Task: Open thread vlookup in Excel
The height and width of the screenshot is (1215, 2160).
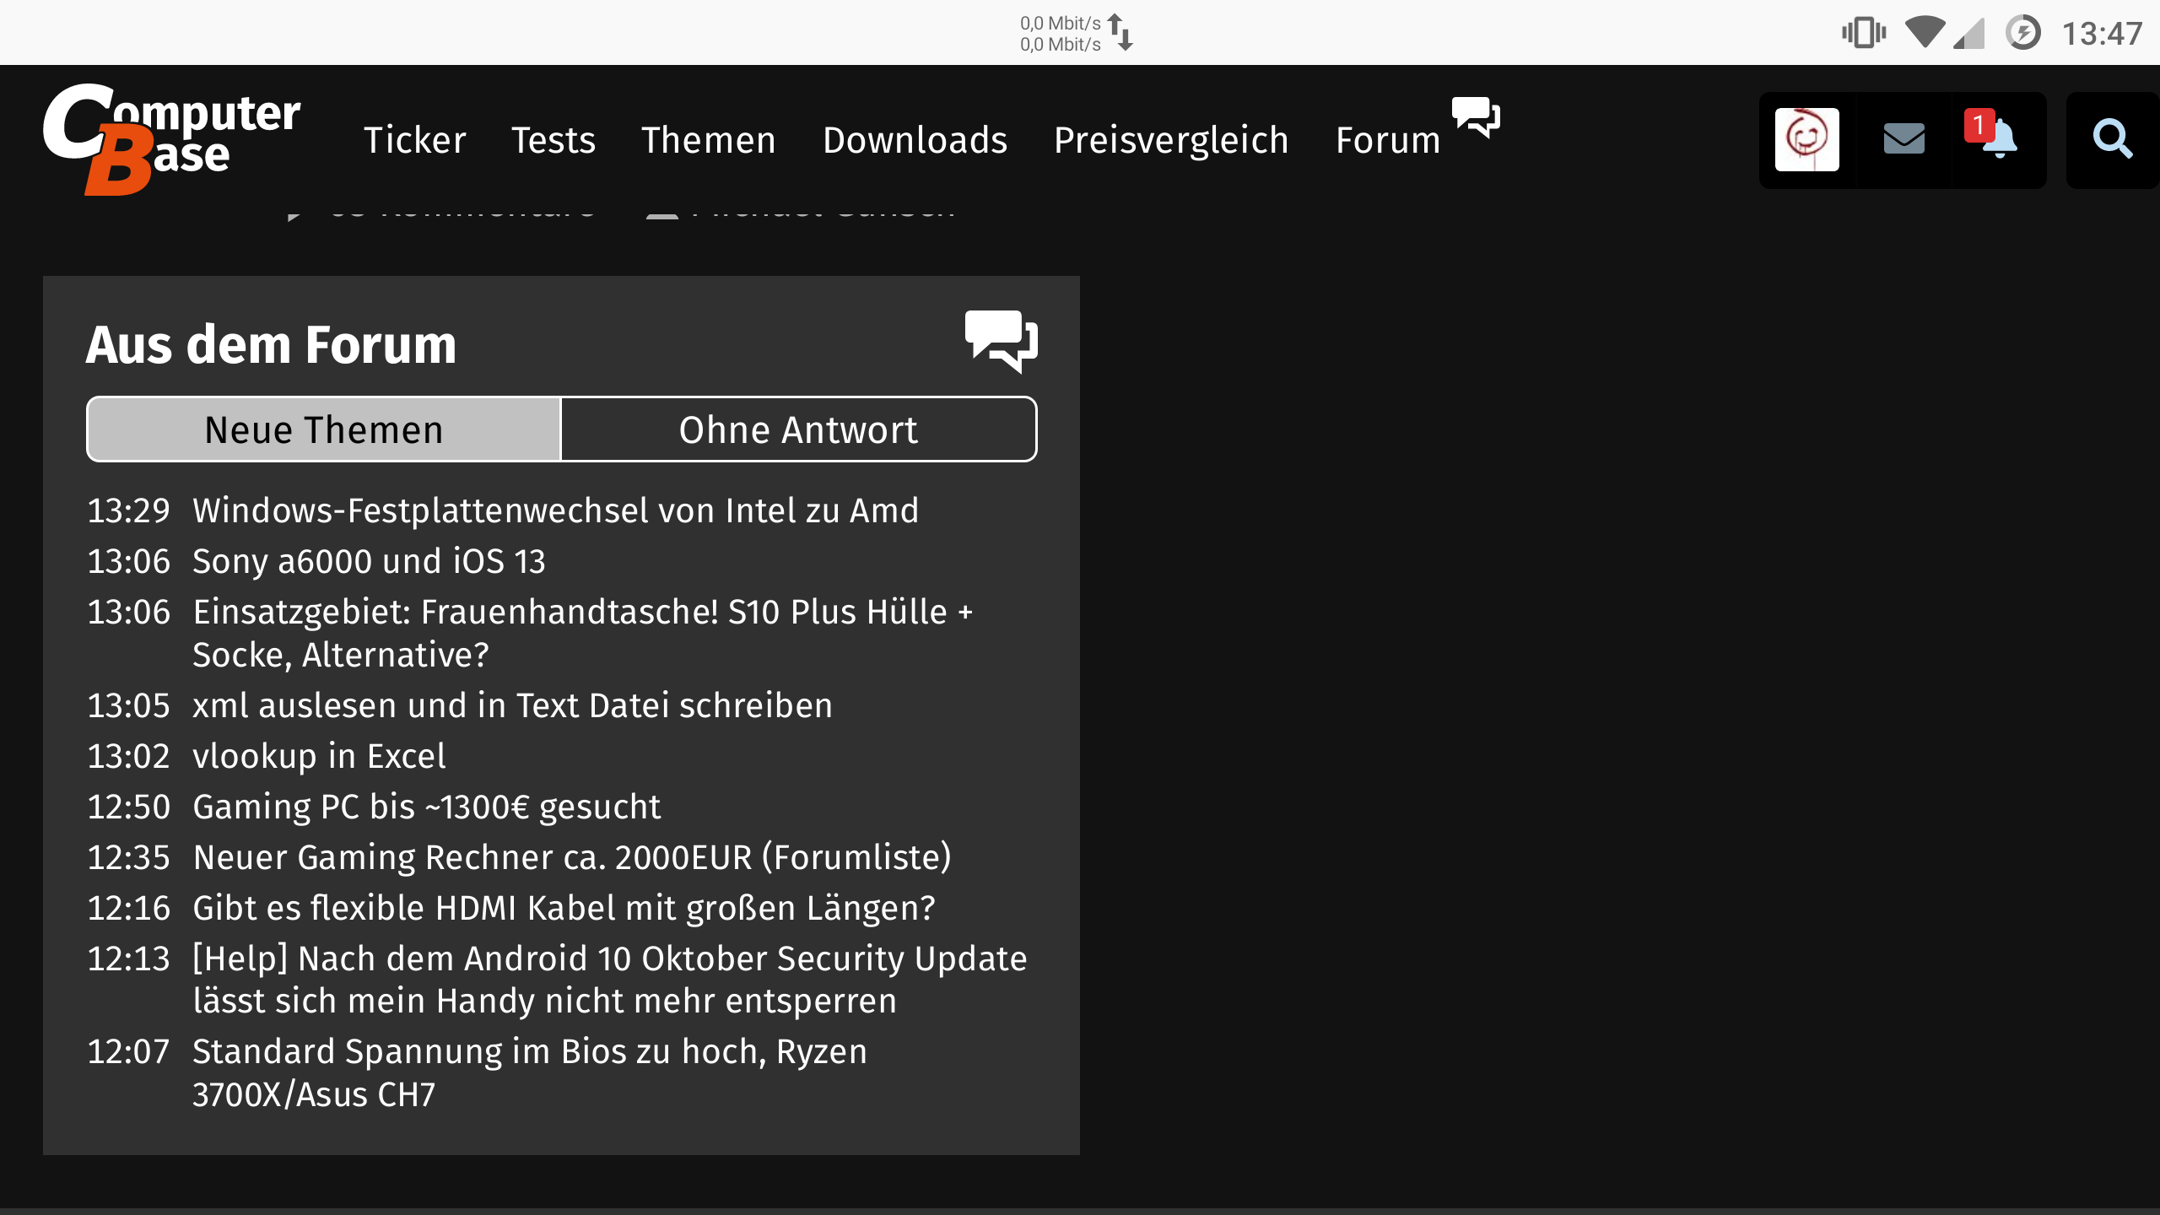Action: point(319,756)
